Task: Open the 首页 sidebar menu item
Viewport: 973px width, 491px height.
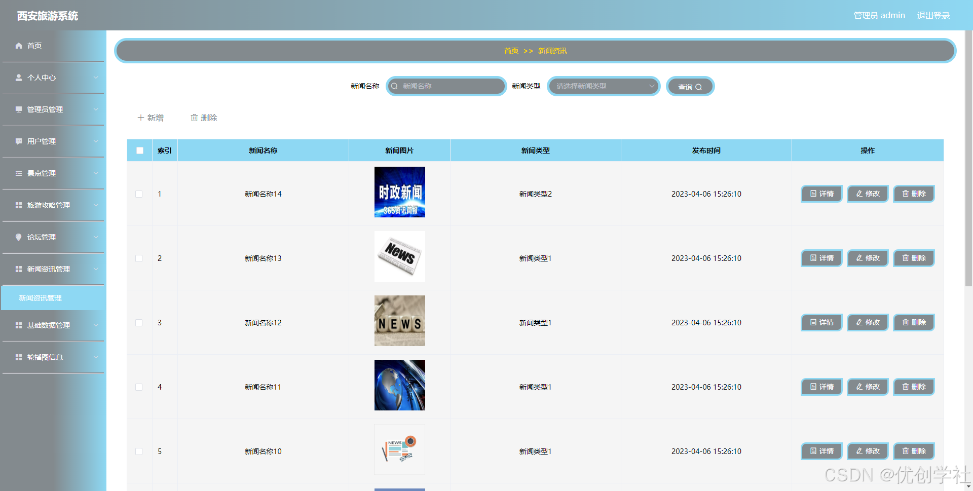Action: (53, 46)
